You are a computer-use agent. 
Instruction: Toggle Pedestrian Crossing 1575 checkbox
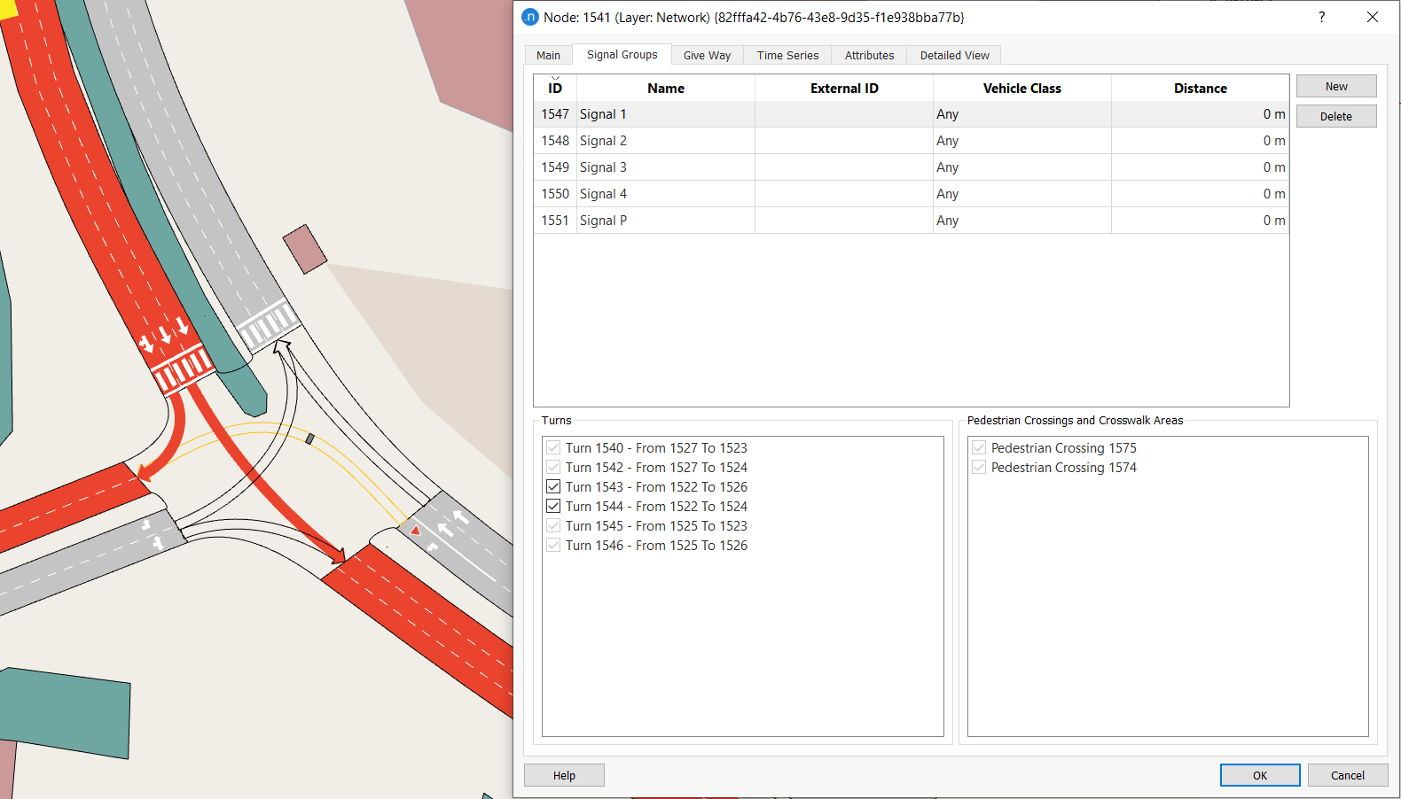click(x=979, y=448)
